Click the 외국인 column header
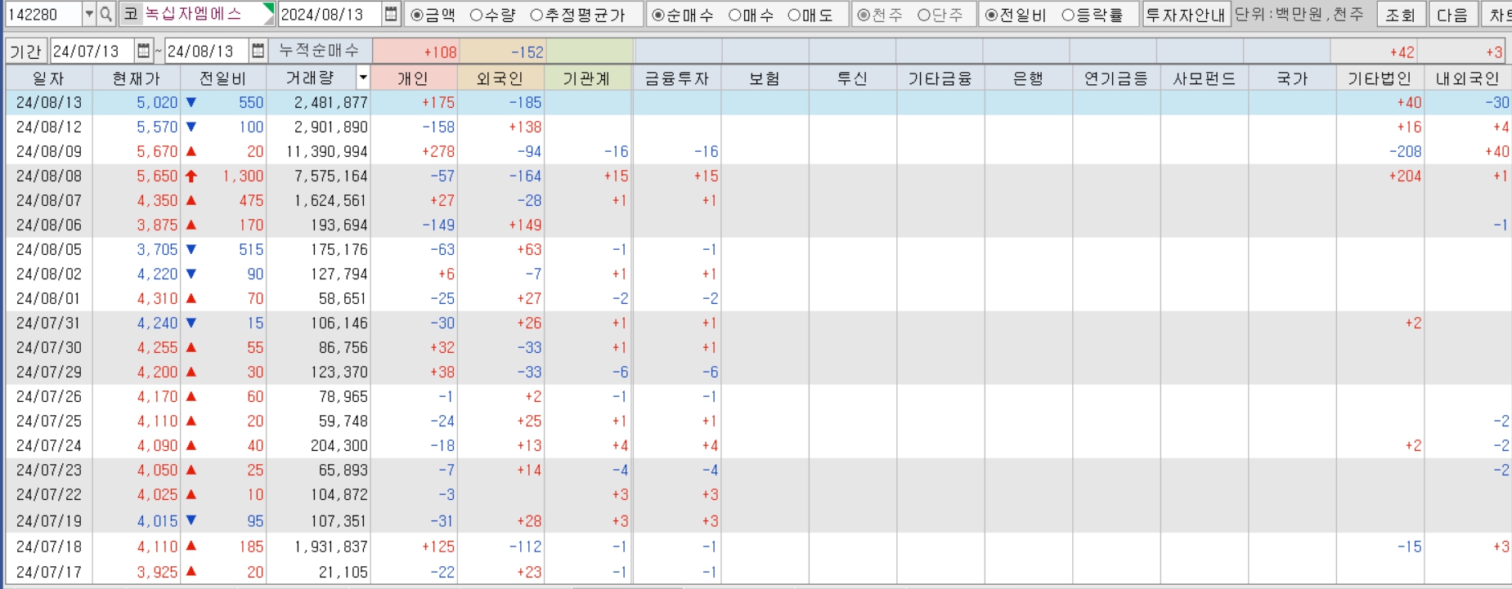 [x=500, y=78]
